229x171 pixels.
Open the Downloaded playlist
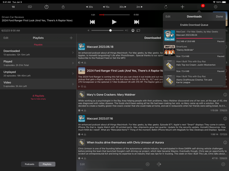38,53
